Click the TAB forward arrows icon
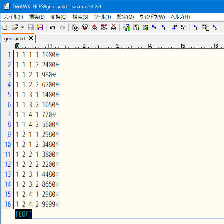 click(x=174, y=27)
